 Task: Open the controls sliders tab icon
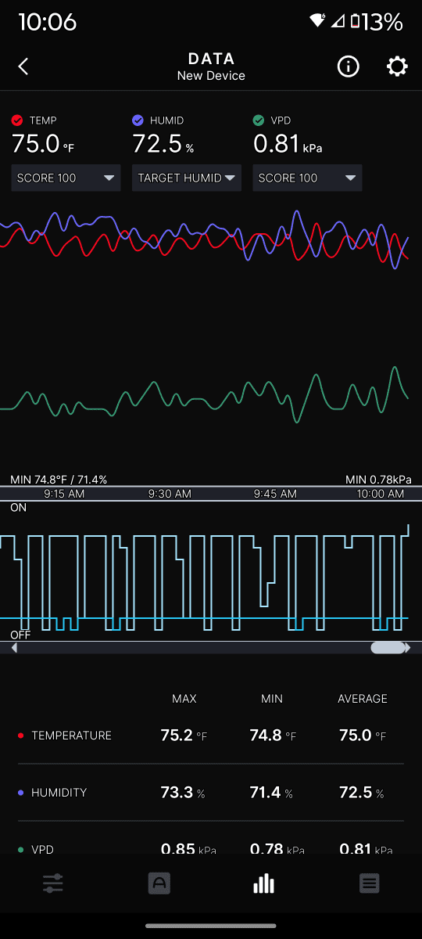click(x=53, y=884)
